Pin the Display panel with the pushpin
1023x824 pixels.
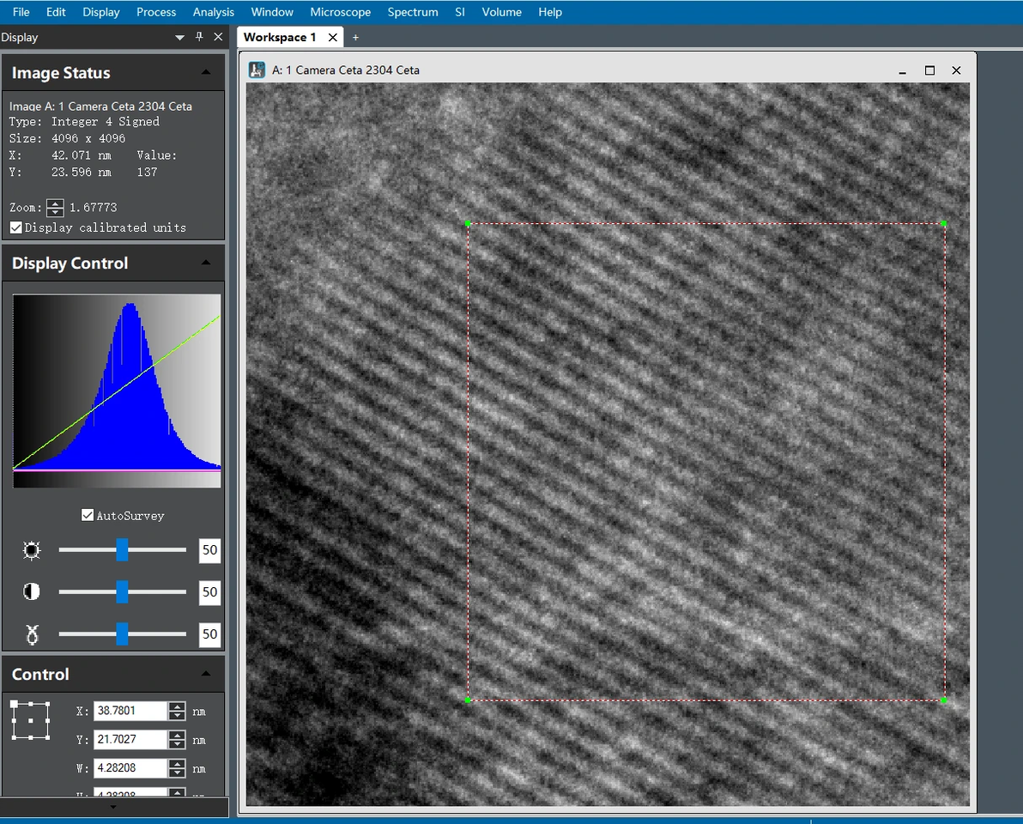point(199,37)
